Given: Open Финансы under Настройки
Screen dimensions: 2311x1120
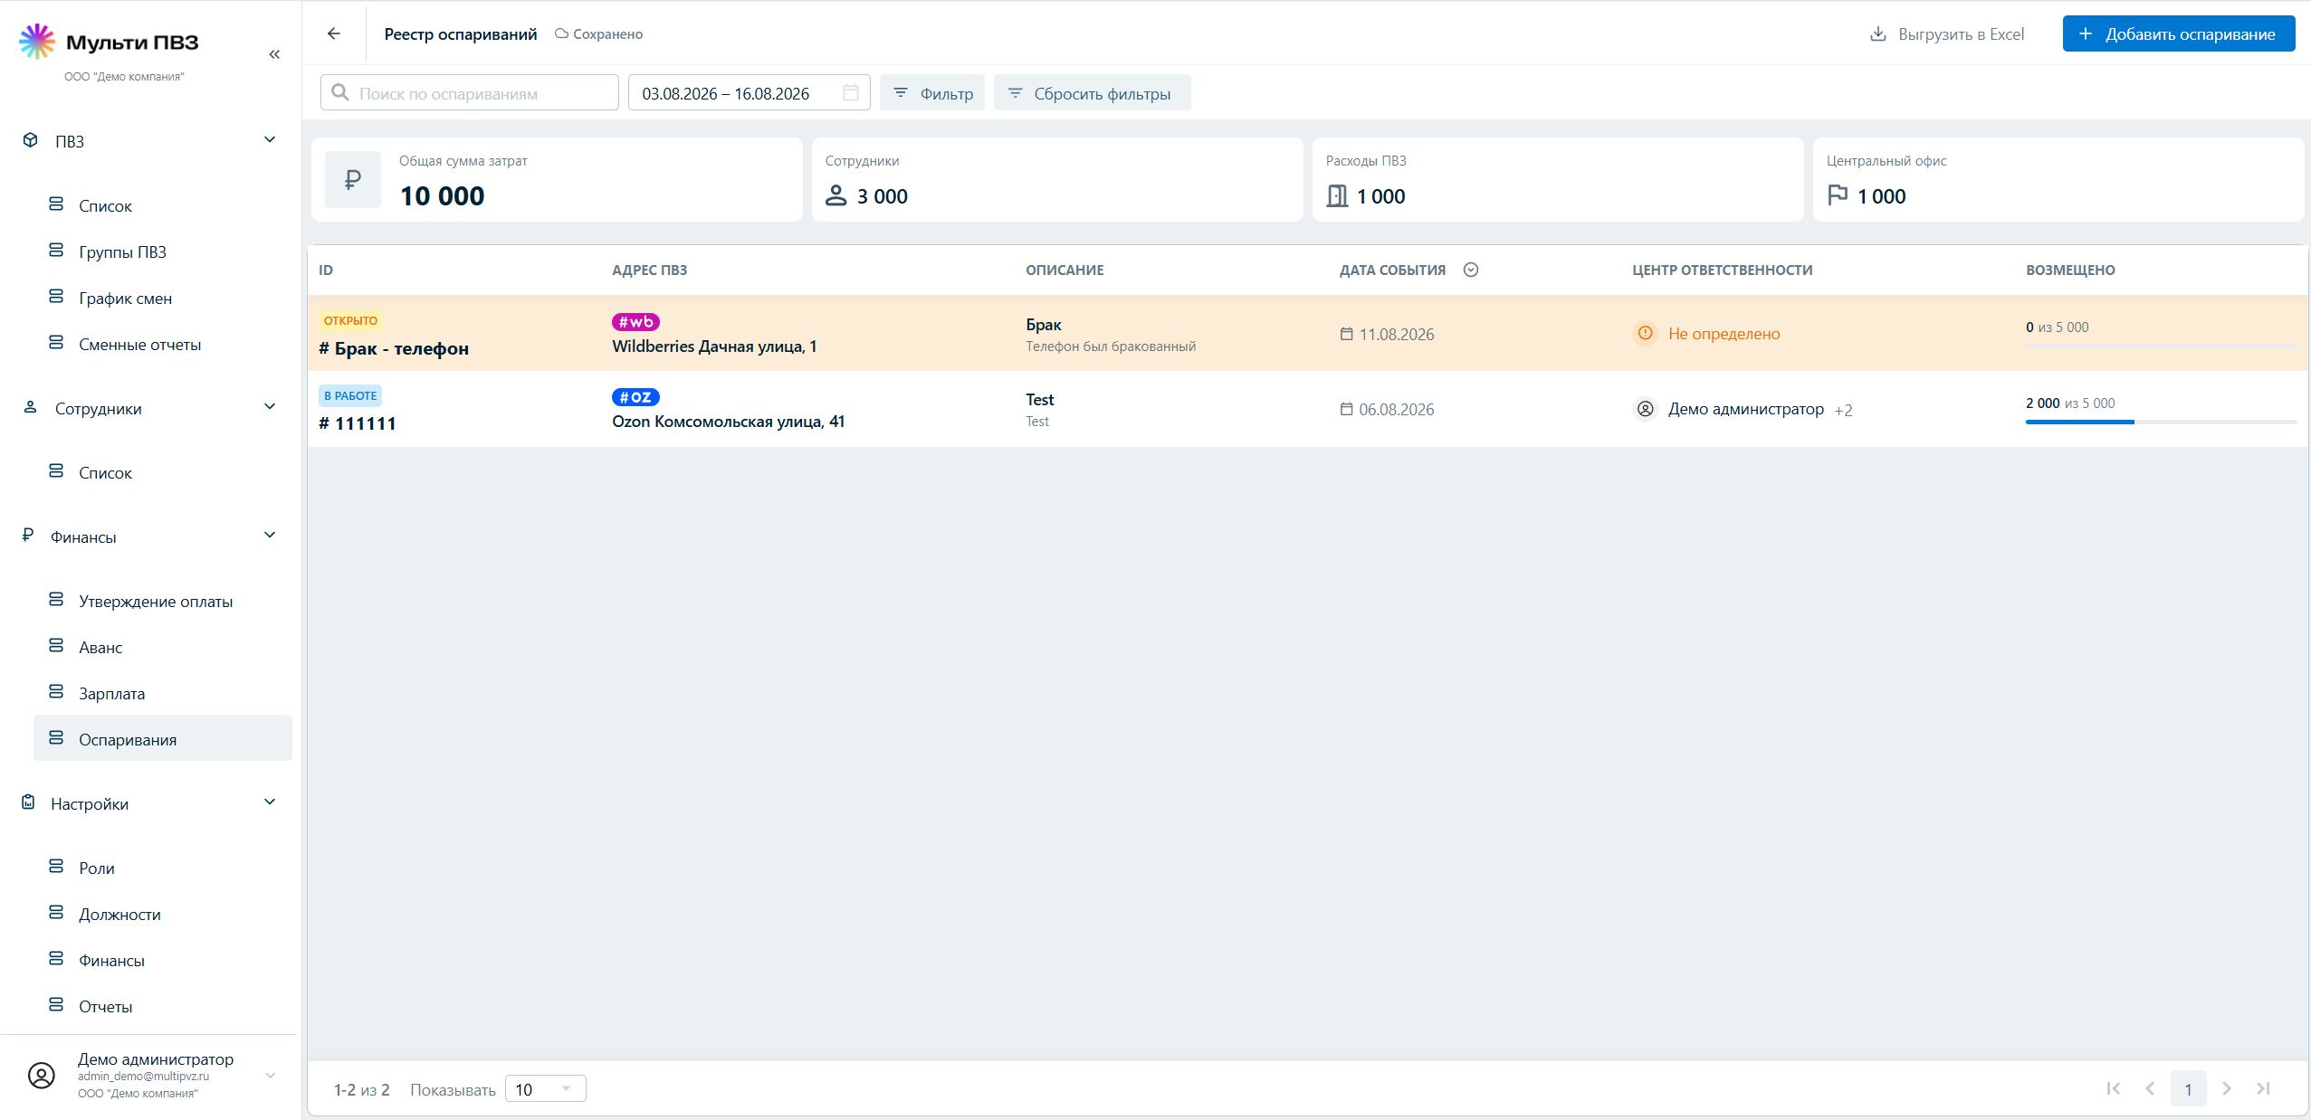Looking at the screenshot, I should click(163, 960).
